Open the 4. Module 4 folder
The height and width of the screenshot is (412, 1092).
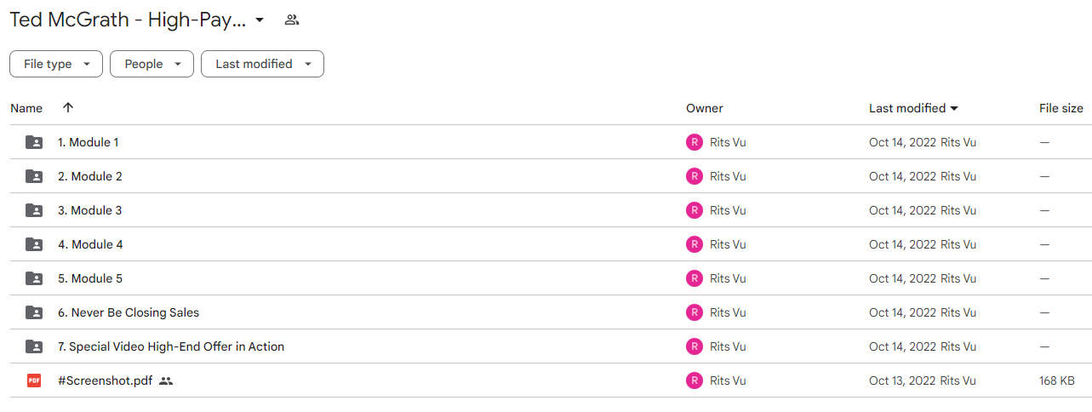click(90, 244)
